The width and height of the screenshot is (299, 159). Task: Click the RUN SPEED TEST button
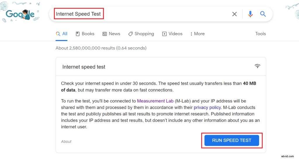click(232, 140)
